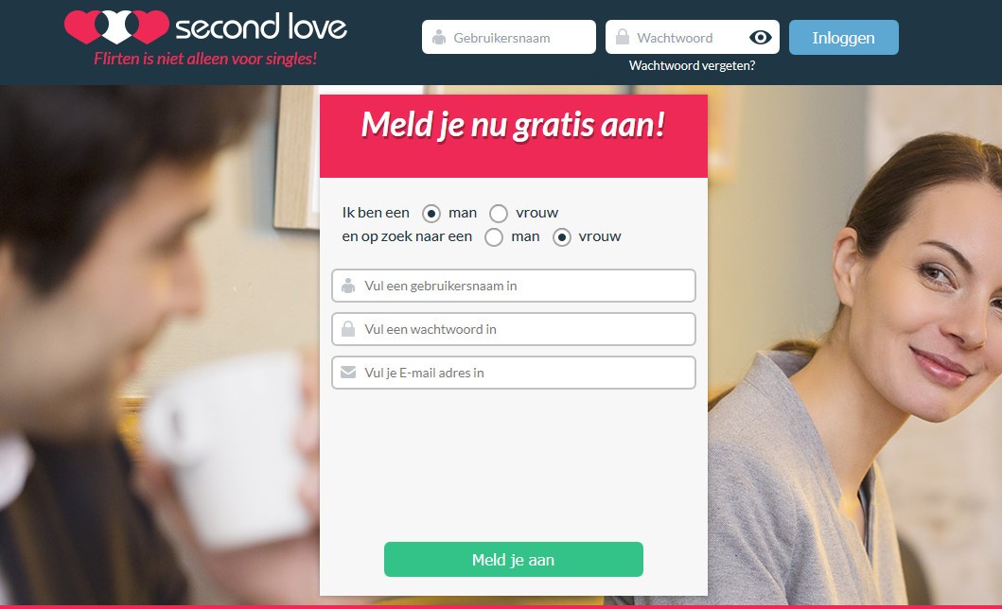Click the envelope icon in the E-mail field
1002x609 pixels.
(x=348, y=373)
